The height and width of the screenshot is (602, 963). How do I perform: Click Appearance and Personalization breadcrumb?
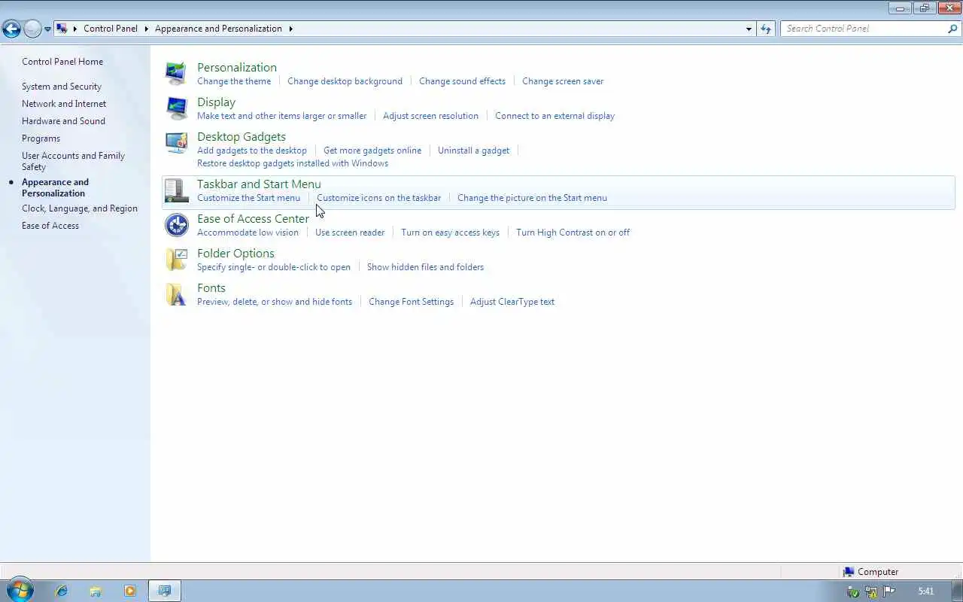(218, 29)
